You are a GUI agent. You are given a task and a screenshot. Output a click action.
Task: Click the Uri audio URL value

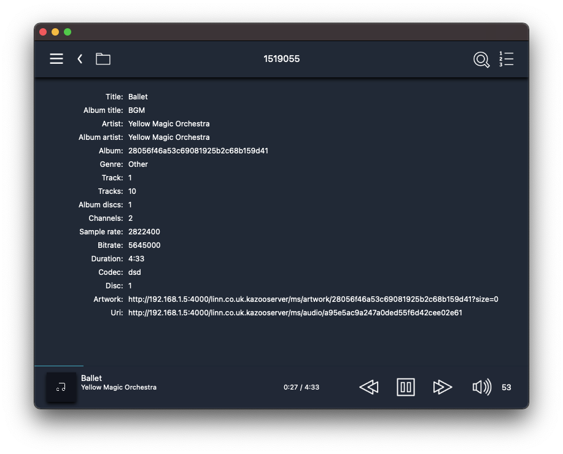coord(295,313)
